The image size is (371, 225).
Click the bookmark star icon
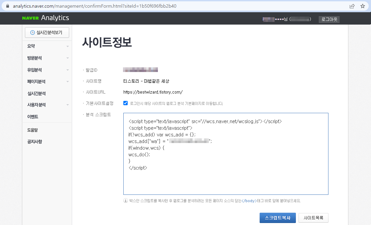362,6
